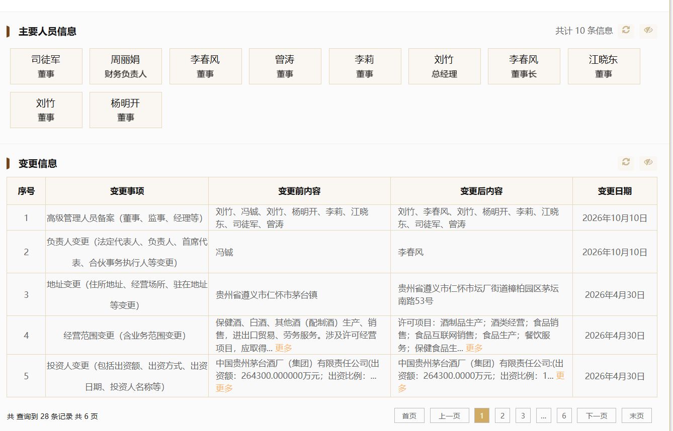
Task: Select 李春风's 董事长 card
Action: point(524,66)
